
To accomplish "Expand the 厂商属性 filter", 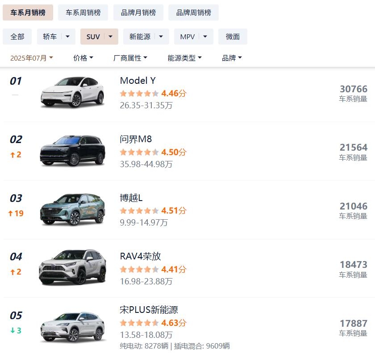I will point(130,58).
